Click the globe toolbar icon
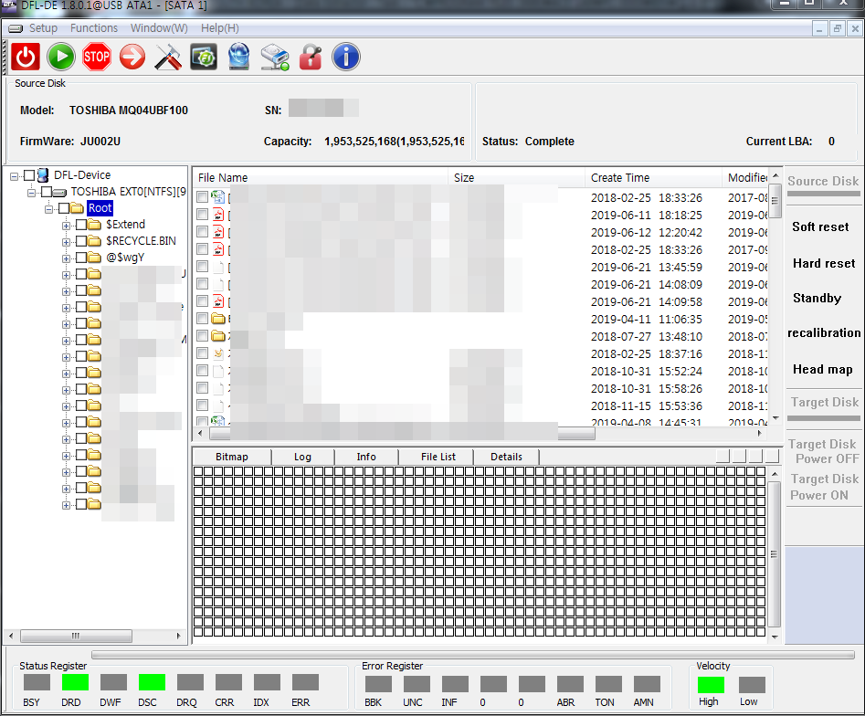 click(x=239, y=57)
